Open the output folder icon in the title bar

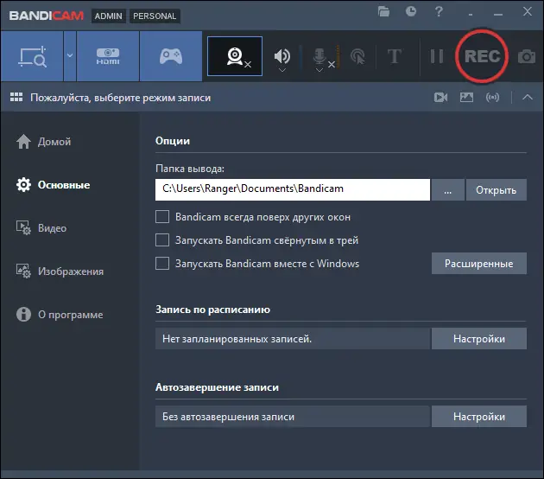(x=383, y=11)
